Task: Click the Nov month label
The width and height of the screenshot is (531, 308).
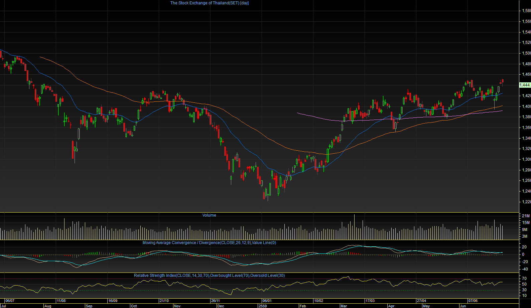Action: point(177,306)
